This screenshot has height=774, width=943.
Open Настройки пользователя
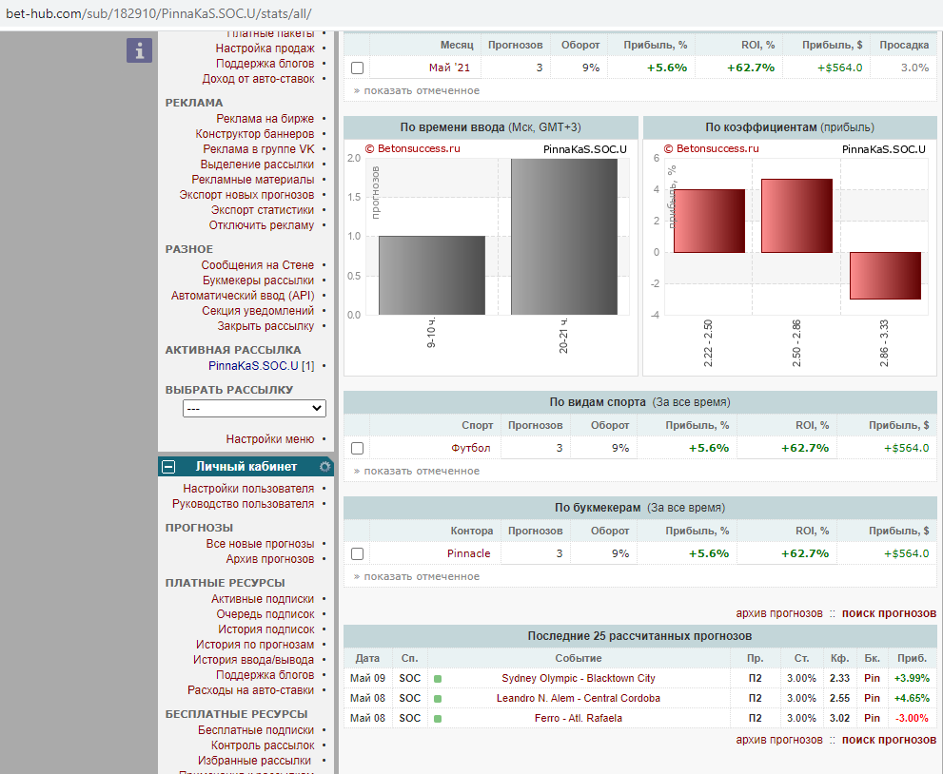(x=248, y=489)
